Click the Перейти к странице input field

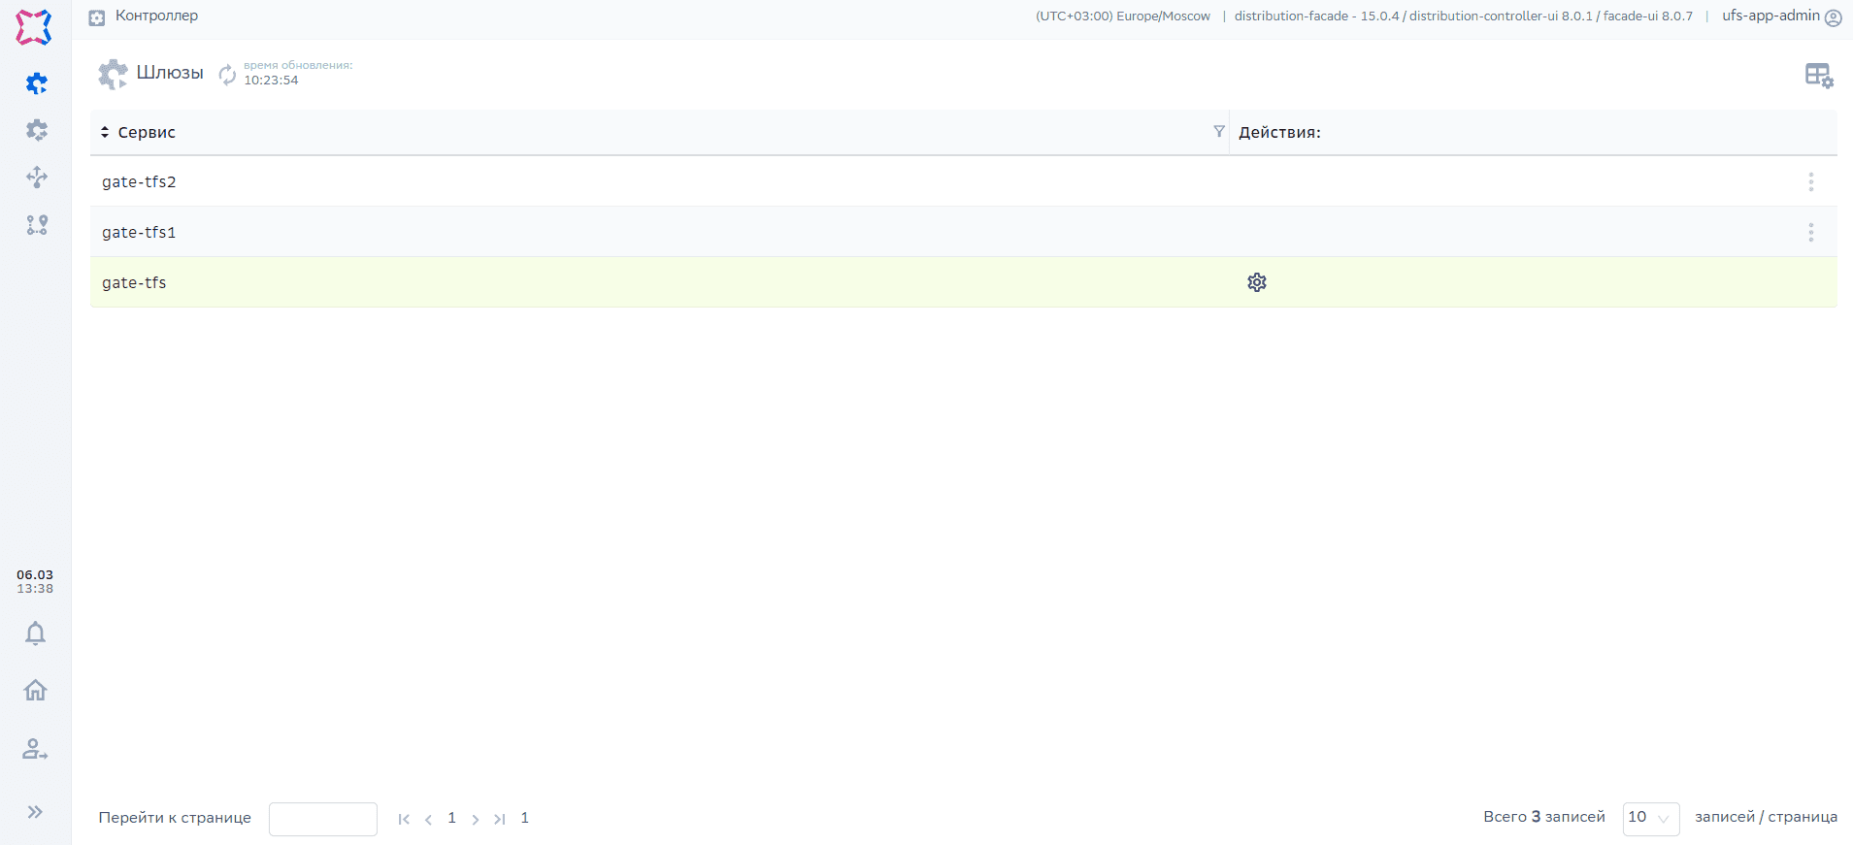tap(322, 819)
